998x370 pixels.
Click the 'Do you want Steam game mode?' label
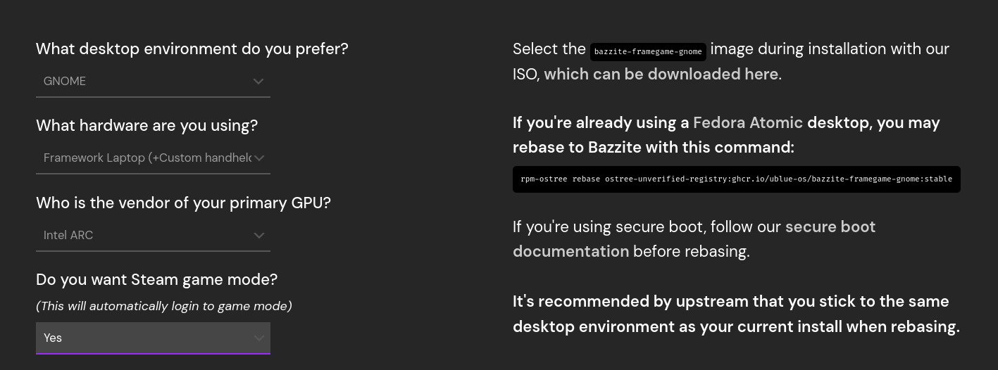point(156,280)
